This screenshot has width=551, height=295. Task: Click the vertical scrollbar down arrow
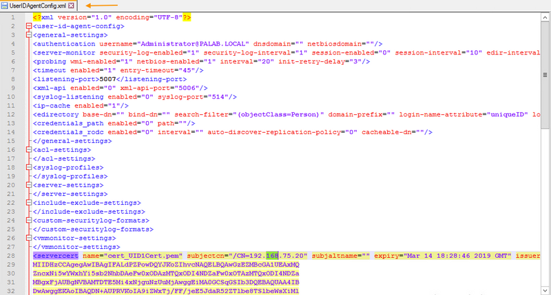pyautogui.click(x=545, y=290)
